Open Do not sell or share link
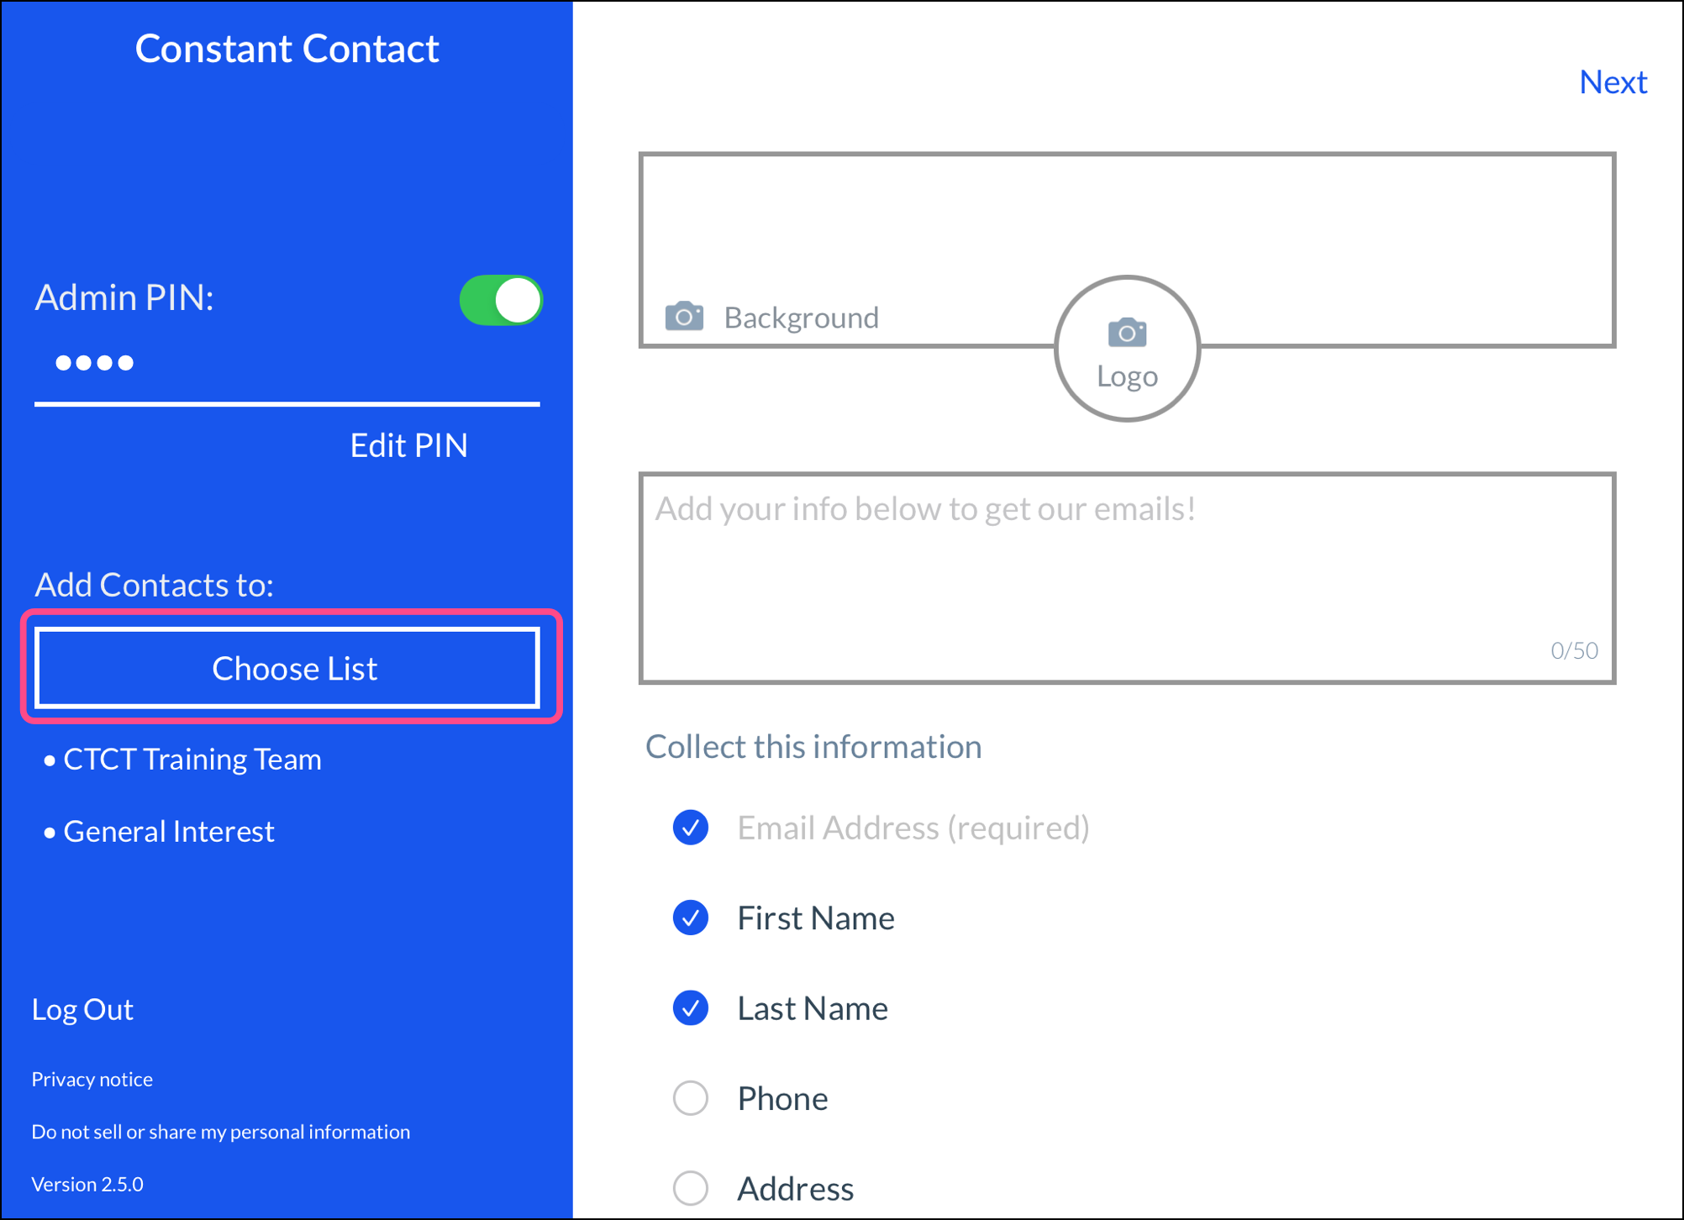Viewport: 1684px width, 1220px height. pyautogui.click(x=220, y=1132)
